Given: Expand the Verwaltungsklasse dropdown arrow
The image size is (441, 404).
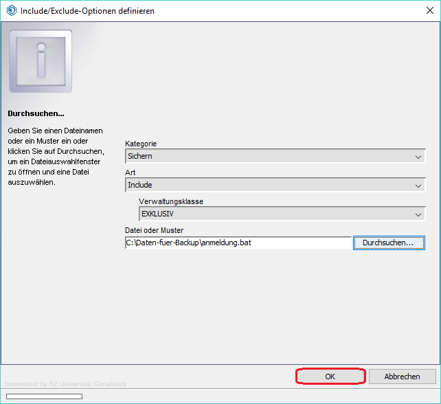Looking at the screenshot, I should click(x=419, y=214).
